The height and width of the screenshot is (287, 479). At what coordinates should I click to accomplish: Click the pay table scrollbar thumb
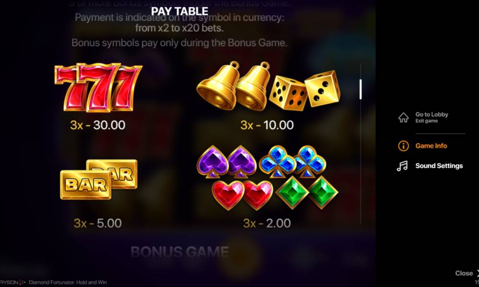click(x=361, y=89)
